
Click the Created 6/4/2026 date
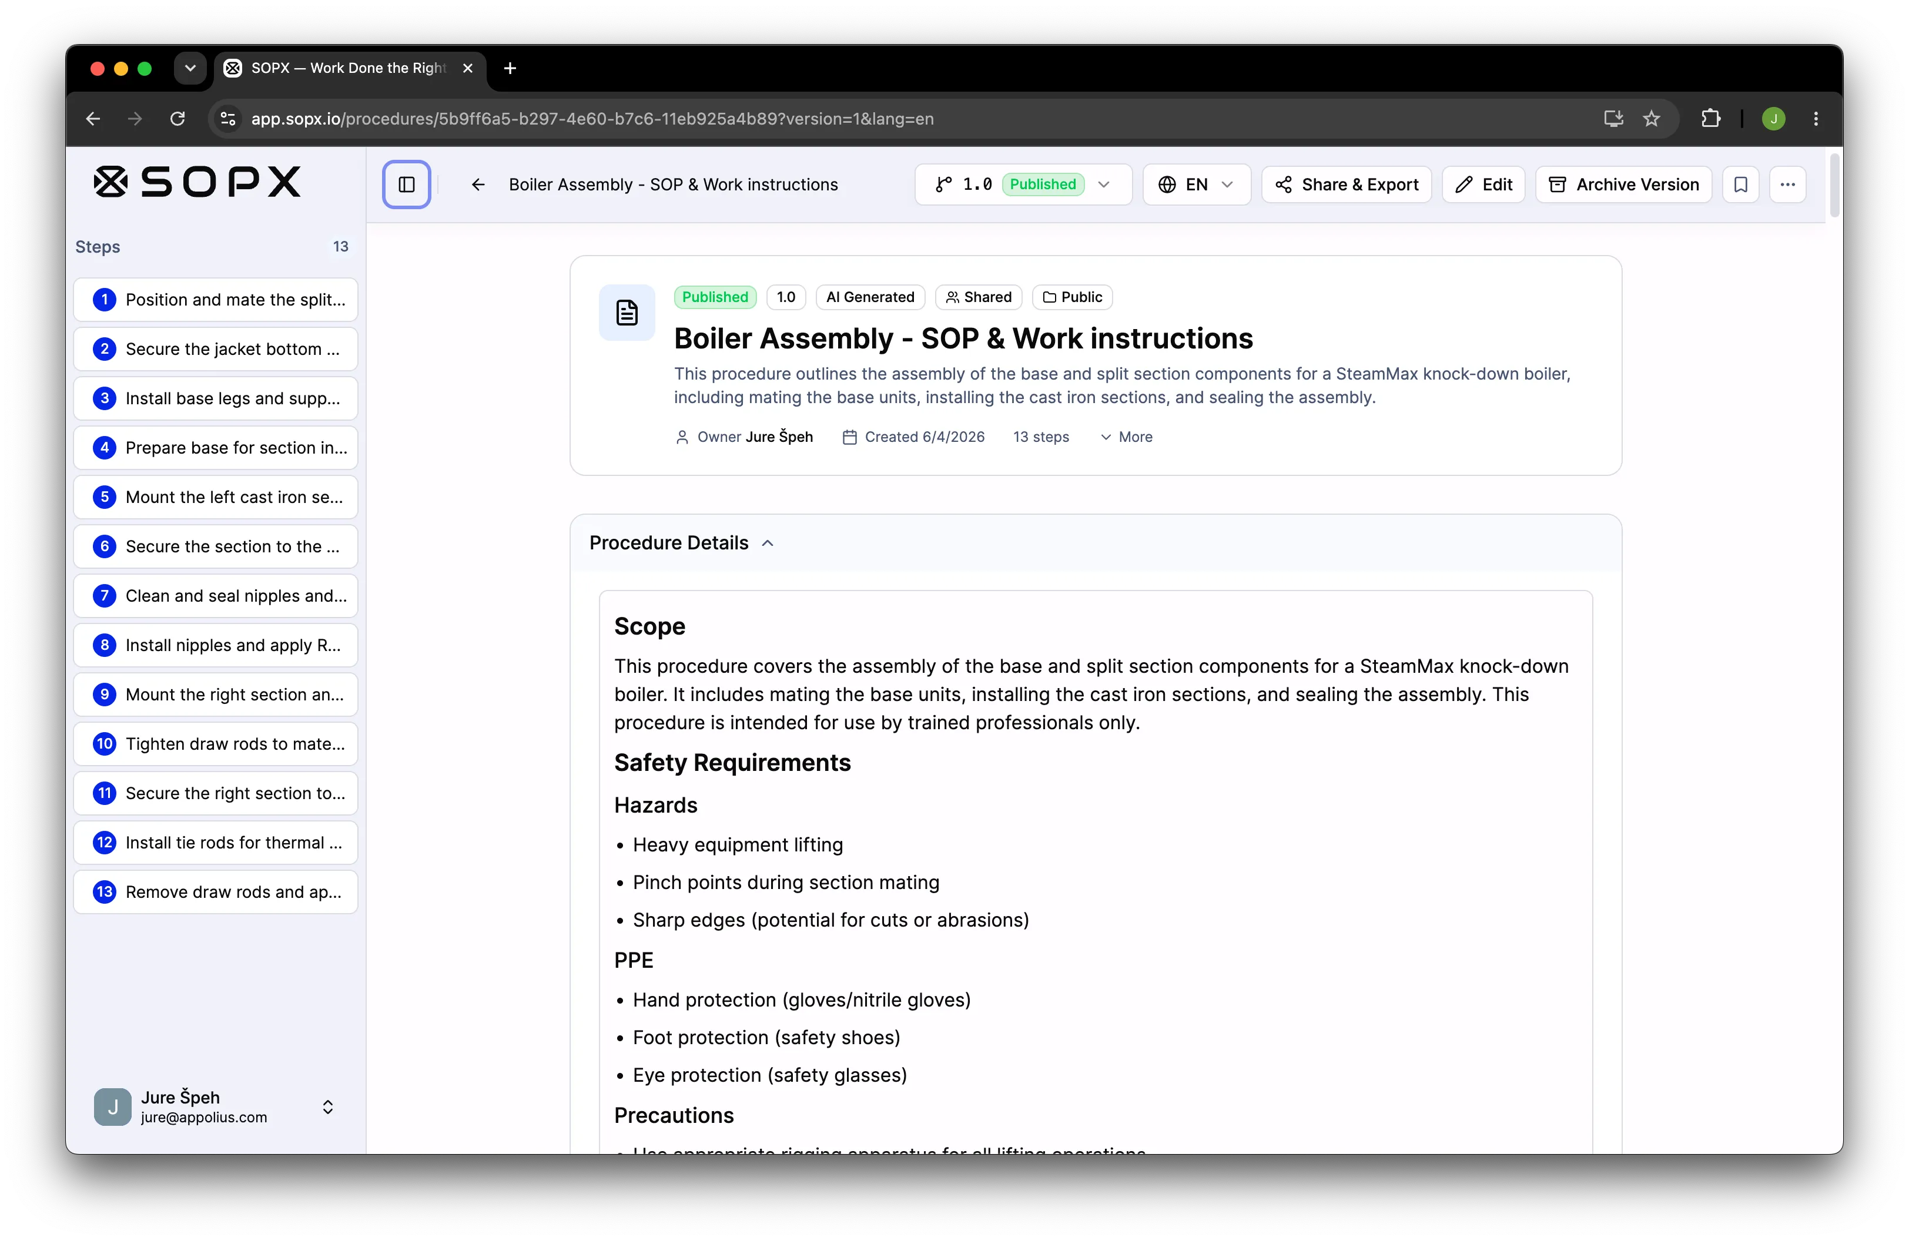(913, 437)
